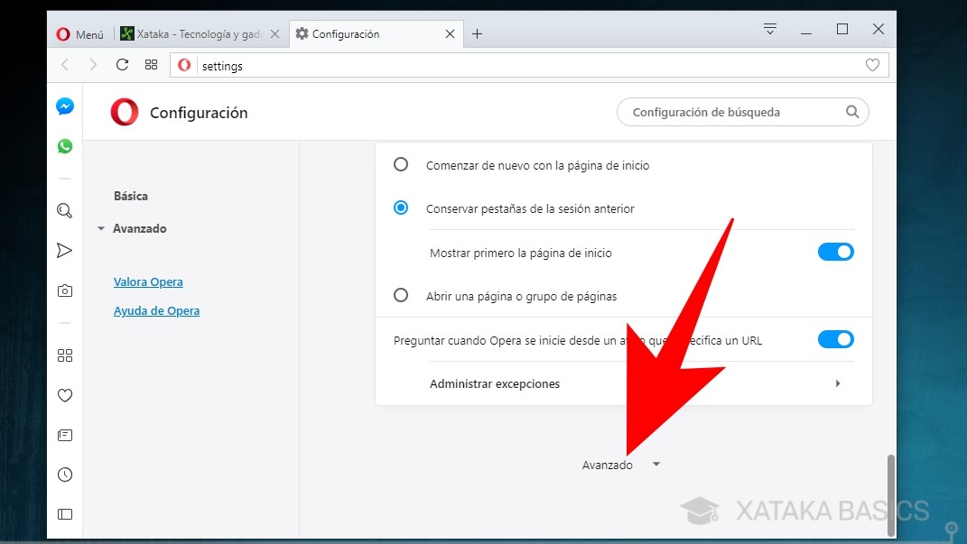Reload the settings page
Viewport: 967px width, 544px height.
click(x=122, y=64)
